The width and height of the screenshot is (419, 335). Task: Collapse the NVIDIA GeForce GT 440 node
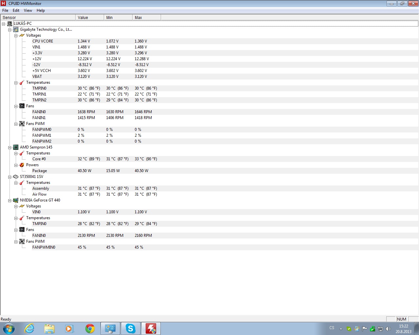(9, 201)
